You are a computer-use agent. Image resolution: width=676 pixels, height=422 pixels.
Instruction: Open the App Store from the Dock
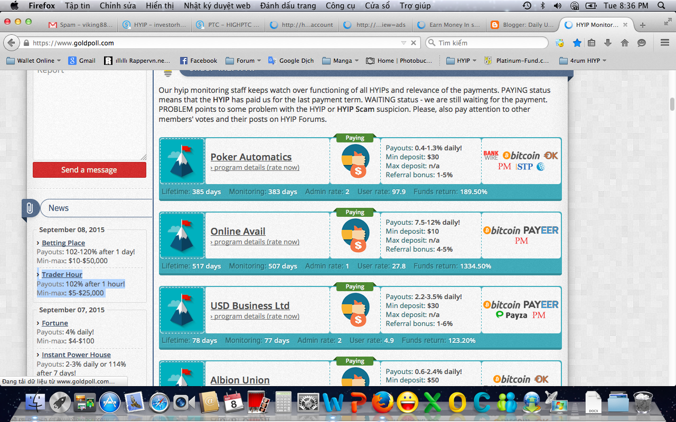pos(110,403)
